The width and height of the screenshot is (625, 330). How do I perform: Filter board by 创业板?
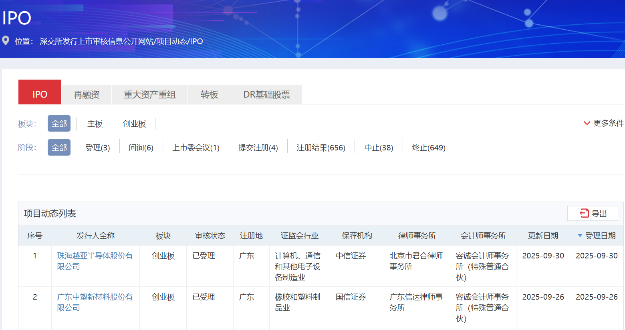(134, 124)
